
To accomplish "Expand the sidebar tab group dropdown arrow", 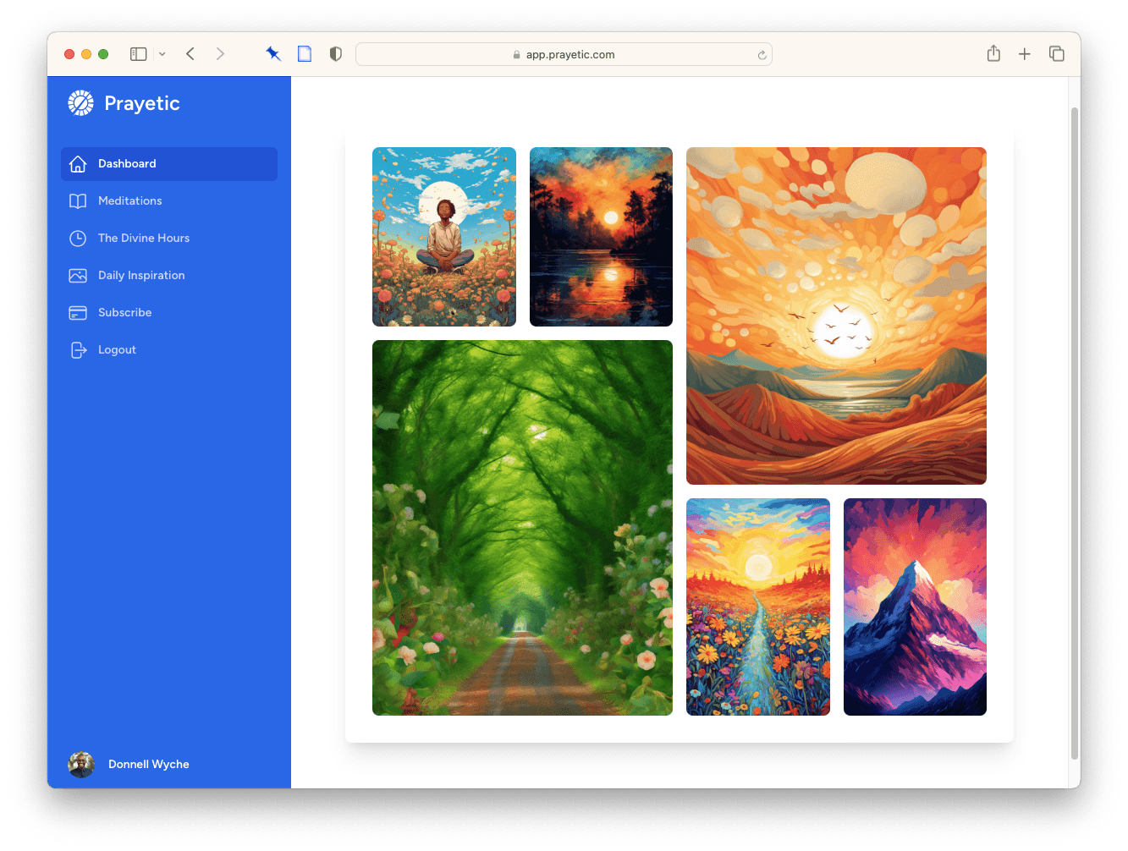I will pos(162,54).
